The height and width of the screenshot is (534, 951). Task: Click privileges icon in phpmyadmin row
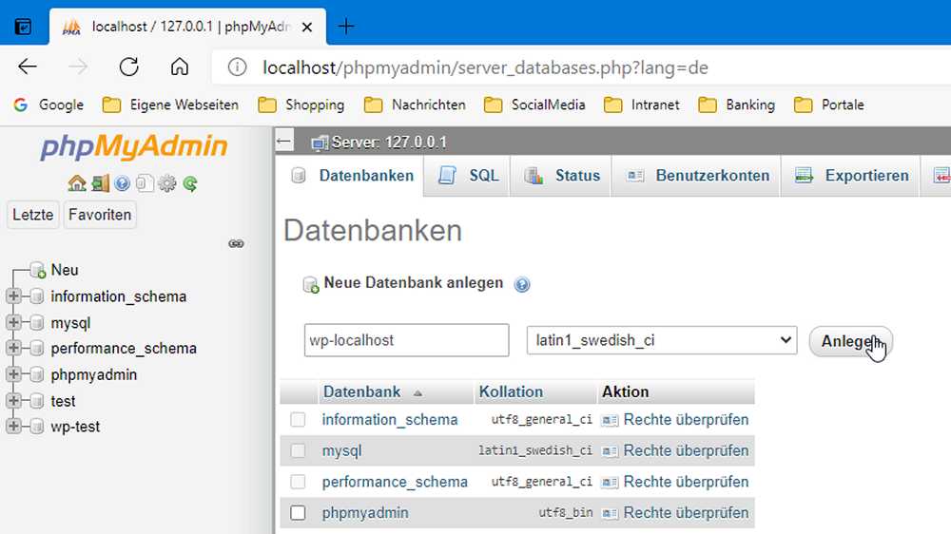click(x=609, y=513)
